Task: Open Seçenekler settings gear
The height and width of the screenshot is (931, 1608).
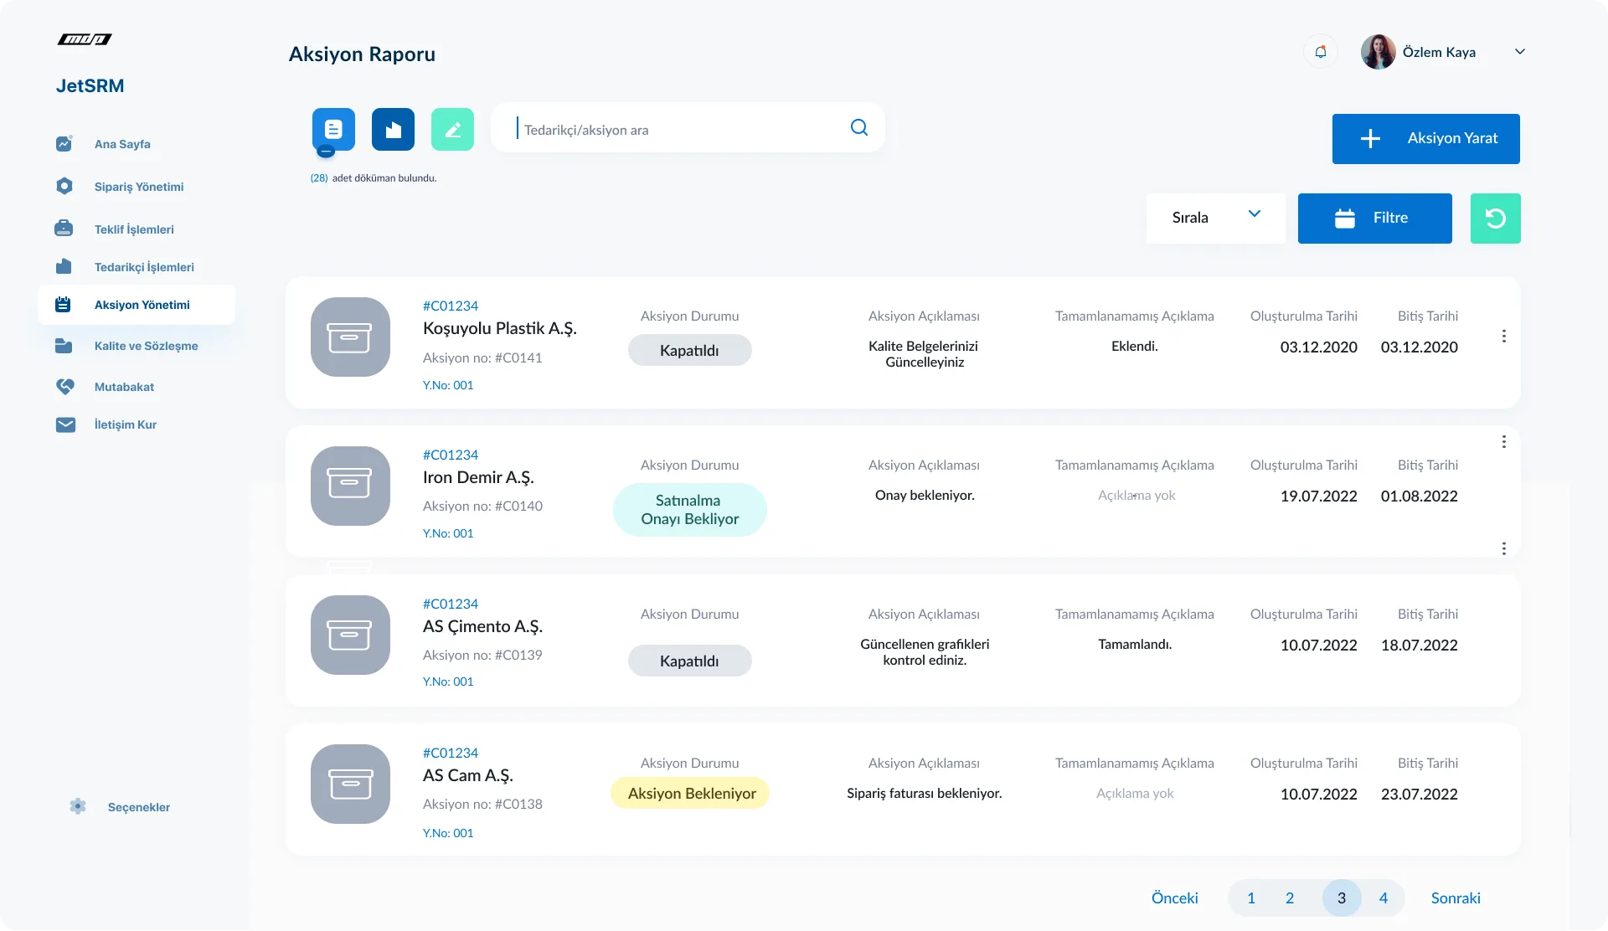Action: pos(78,806)
